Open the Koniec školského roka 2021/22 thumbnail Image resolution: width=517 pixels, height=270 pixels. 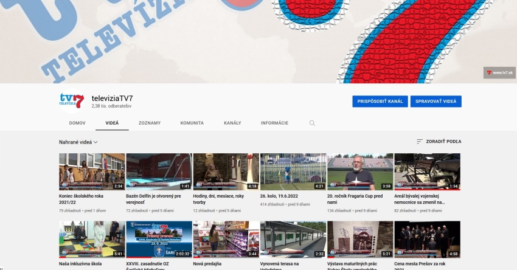pyautogui.click(x=92, y=171)
